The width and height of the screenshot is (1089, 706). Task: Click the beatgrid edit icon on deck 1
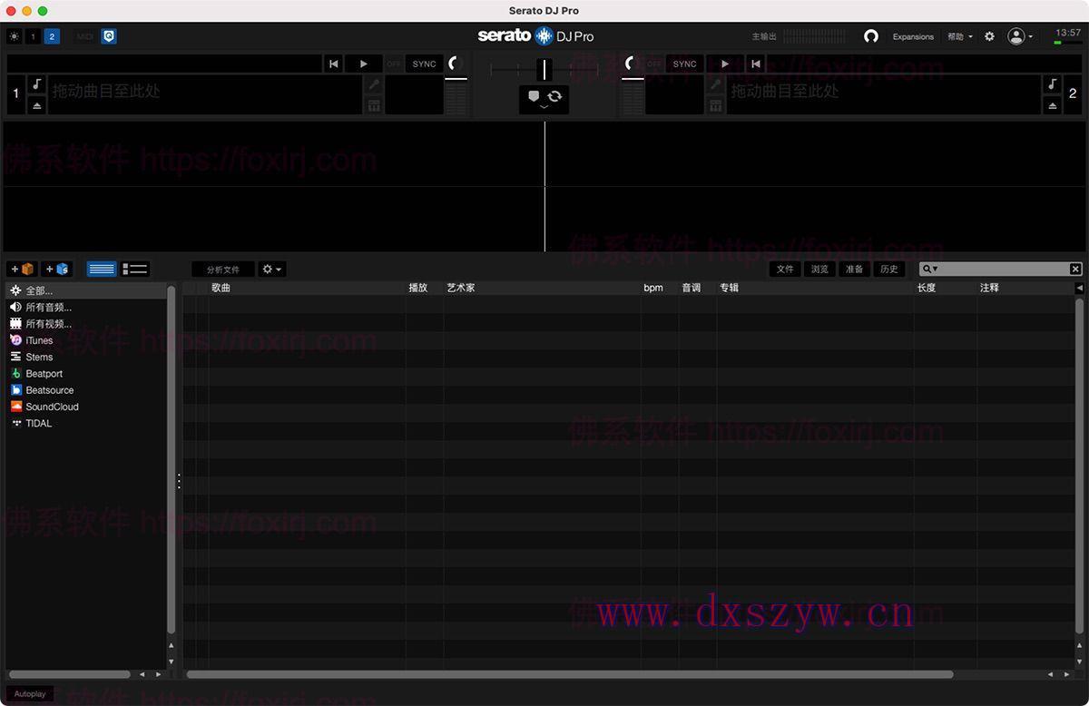(x=373, y=105)
